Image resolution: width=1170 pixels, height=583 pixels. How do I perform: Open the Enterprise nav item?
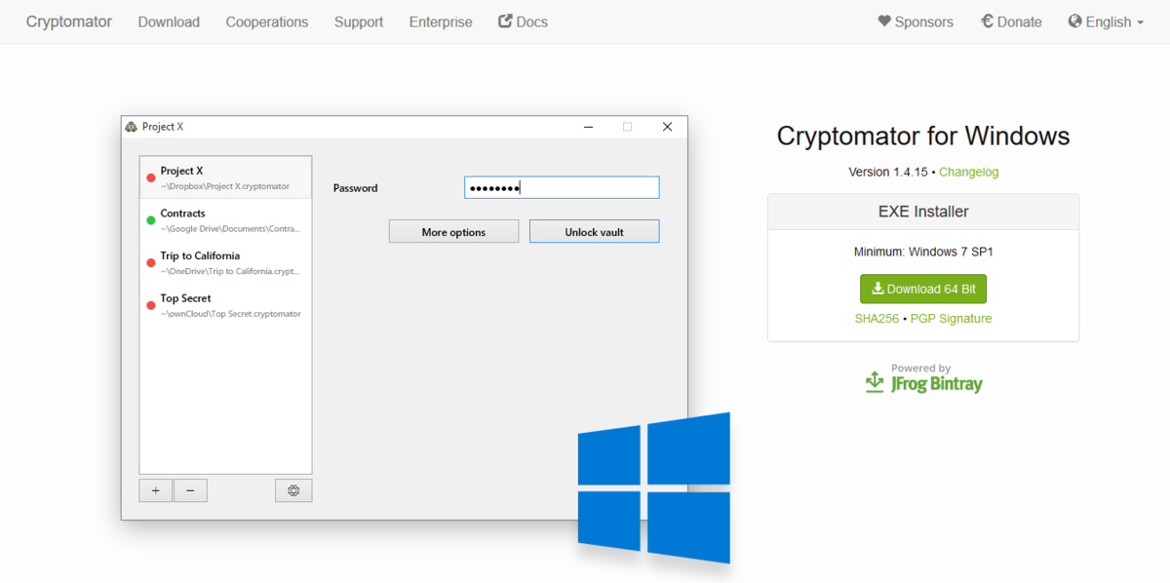[x=441, y=21]
